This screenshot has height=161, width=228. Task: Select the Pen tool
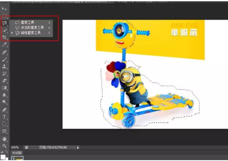[5, 110]
